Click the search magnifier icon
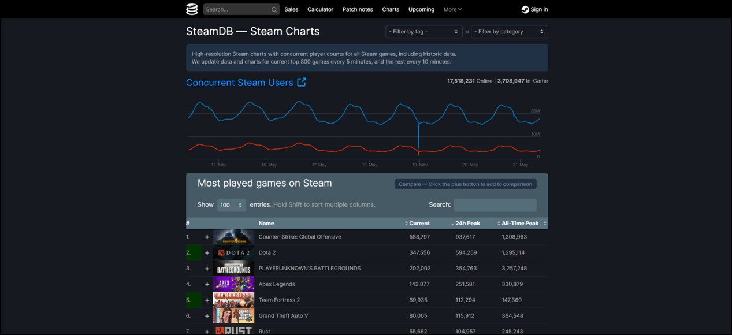This screenshot has height=335, width=732. coord(274,9)
